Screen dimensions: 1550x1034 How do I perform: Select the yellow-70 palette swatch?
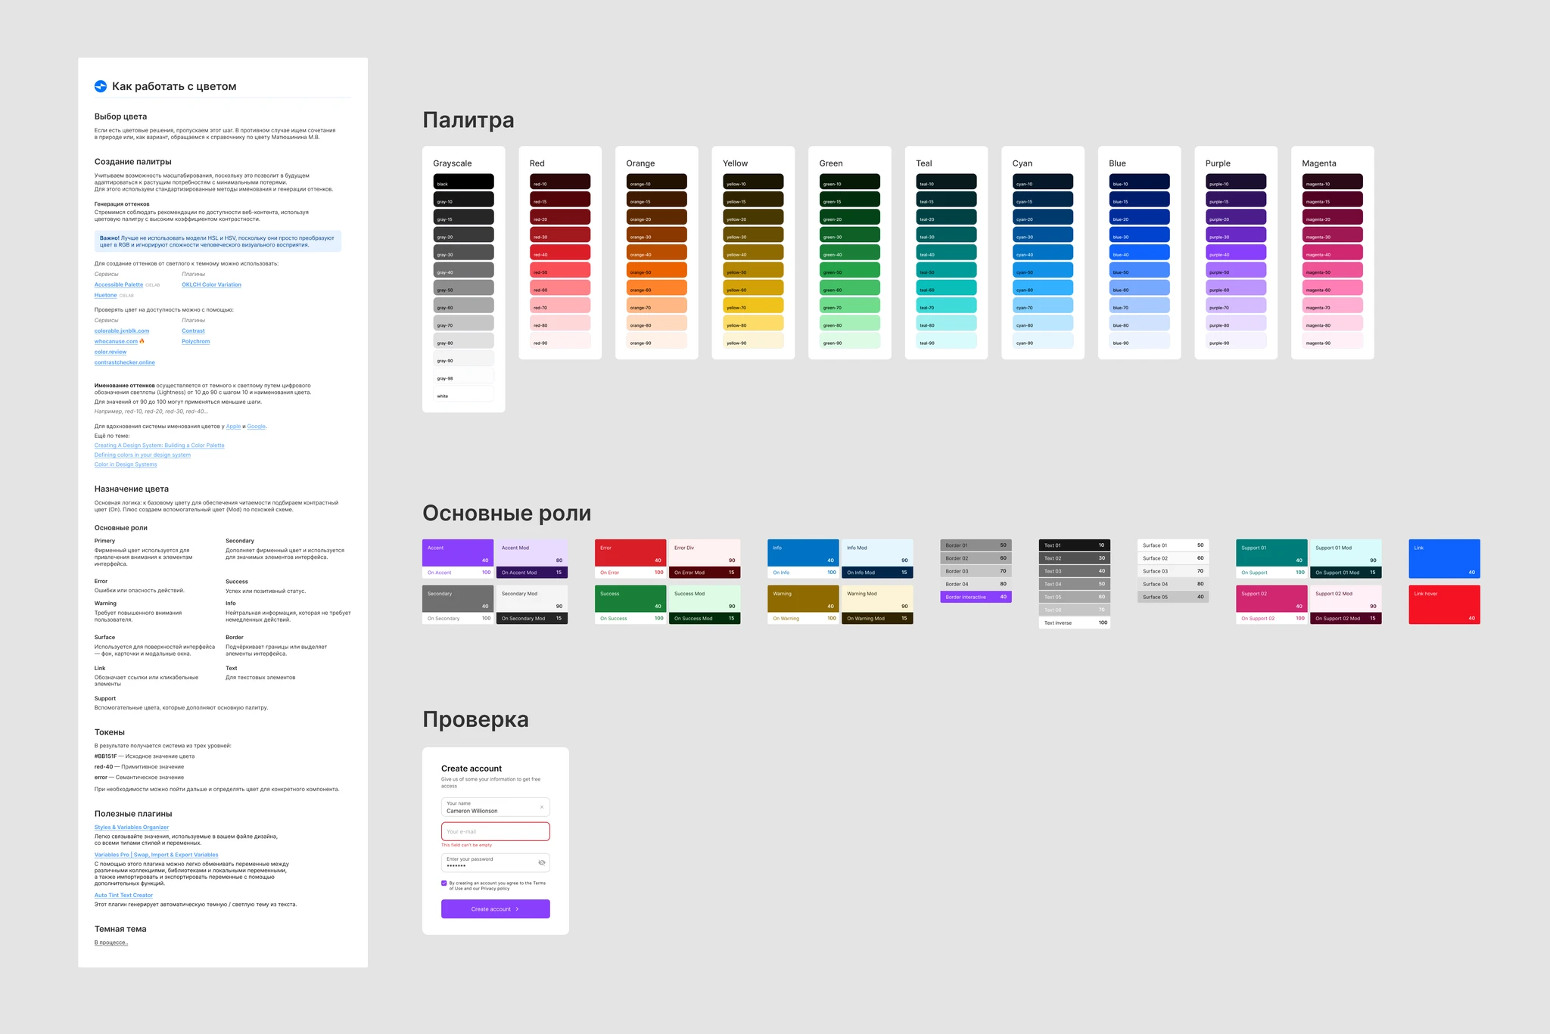(753, 306)
